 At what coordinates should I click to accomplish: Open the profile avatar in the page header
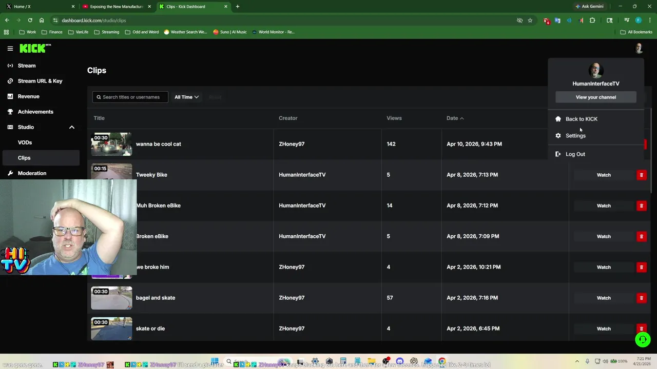point(639,49)
